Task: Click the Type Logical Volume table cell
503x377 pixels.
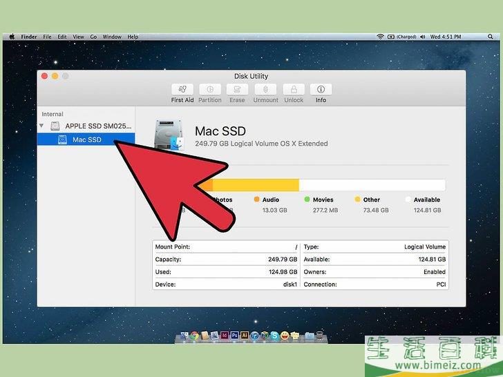Action: (x=374, y=247)
